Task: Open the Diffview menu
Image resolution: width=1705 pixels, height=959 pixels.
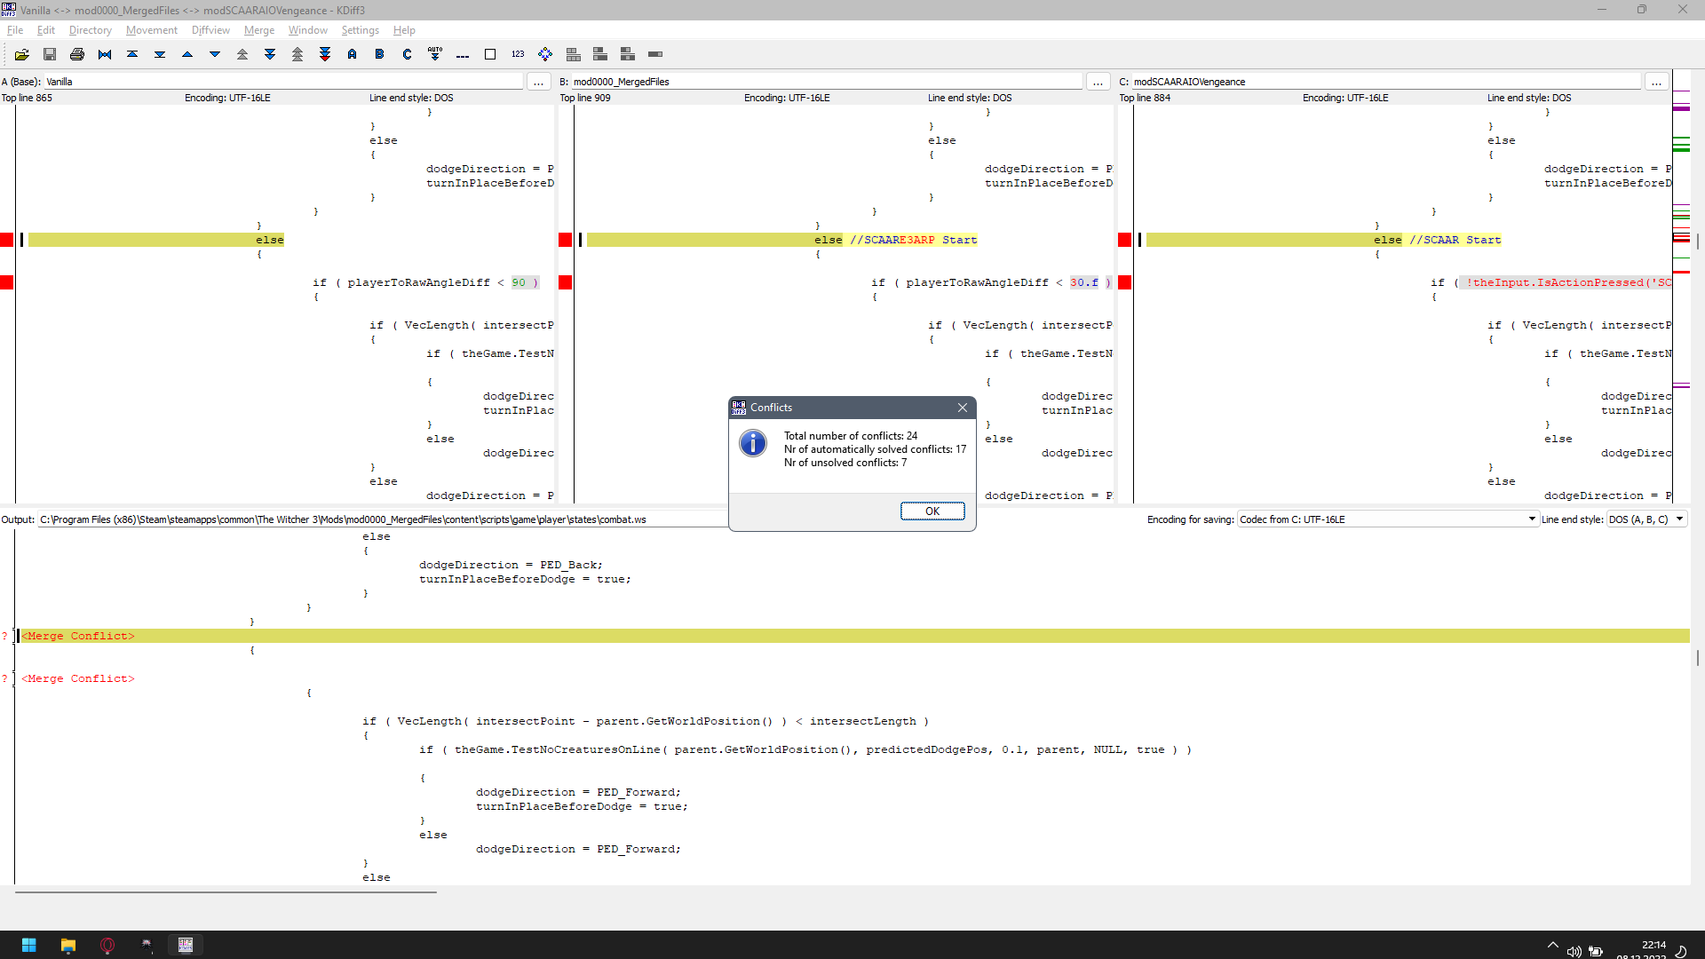Action: tap(210, 30)
